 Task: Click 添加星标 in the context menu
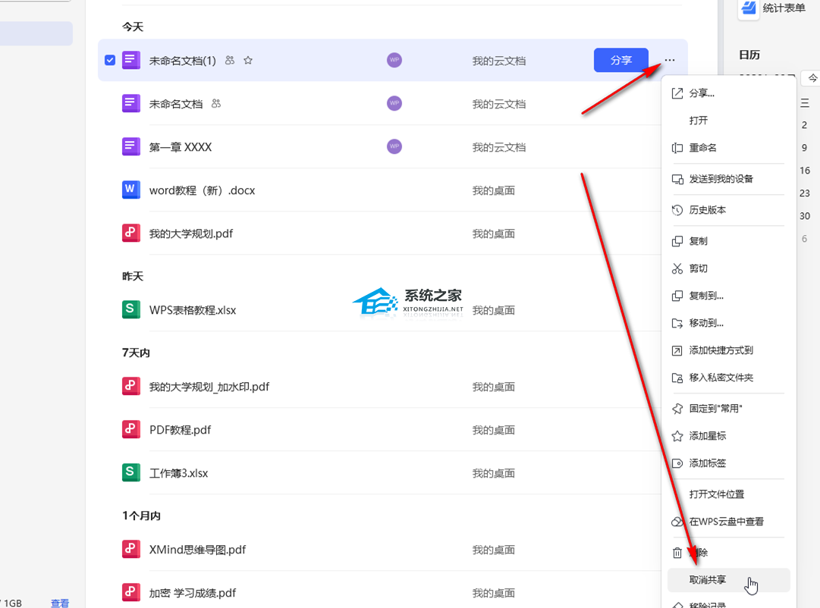(x=707, y=436)
